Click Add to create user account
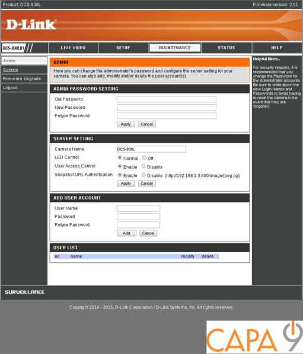This screenshot has width=303, height=354. [126, 233]
